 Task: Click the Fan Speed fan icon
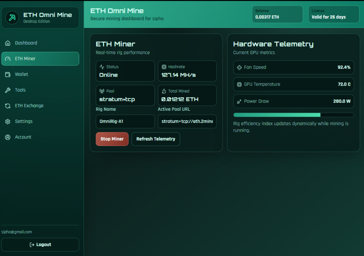(x=239, y=67)
